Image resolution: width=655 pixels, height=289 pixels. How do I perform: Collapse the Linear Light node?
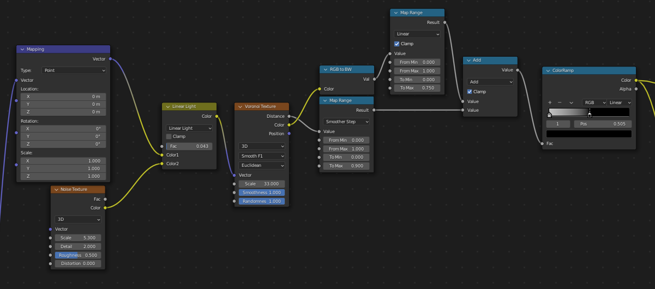(168, 106)
